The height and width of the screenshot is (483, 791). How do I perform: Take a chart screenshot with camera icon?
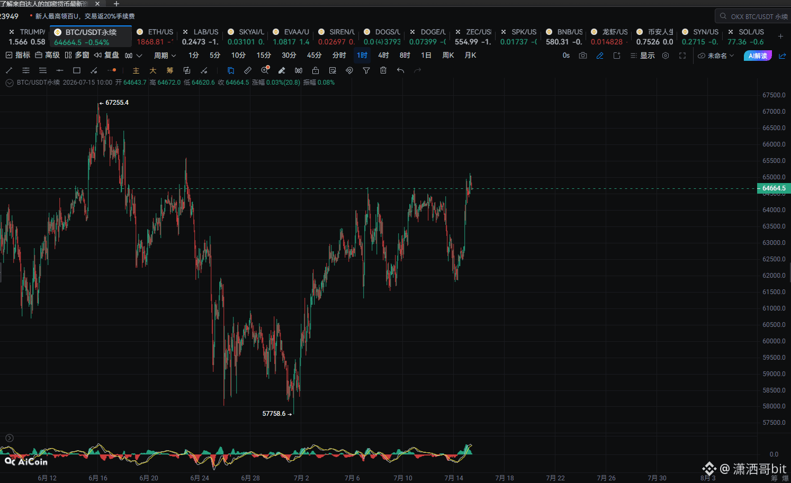[583, 56]
